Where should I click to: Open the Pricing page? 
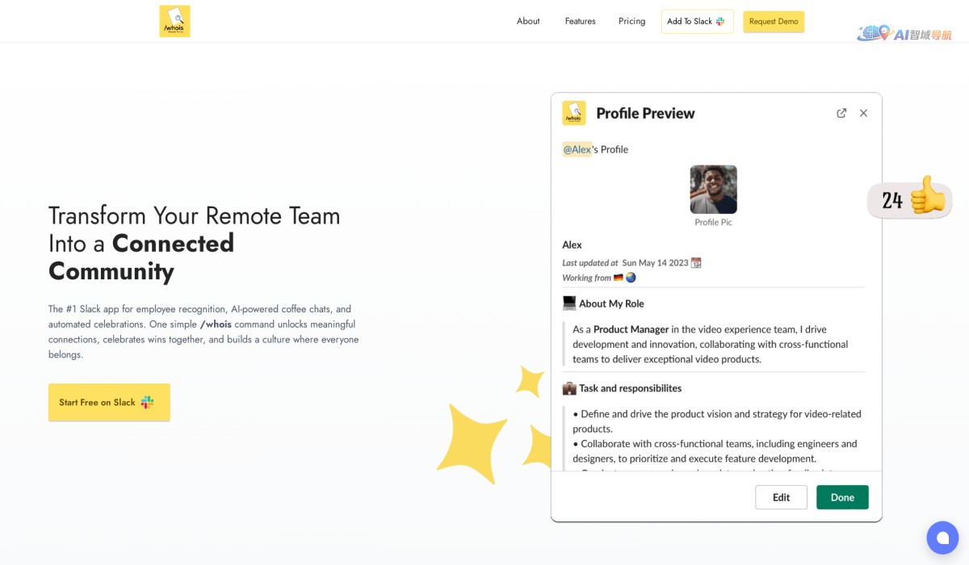pos(631,22)
